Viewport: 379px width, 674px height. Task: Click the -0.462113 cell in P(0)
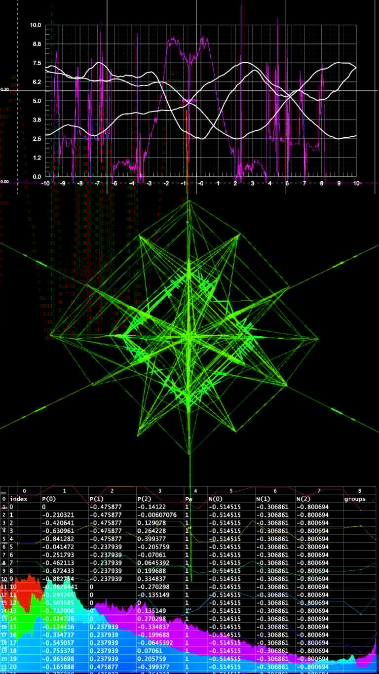point(58,562)
